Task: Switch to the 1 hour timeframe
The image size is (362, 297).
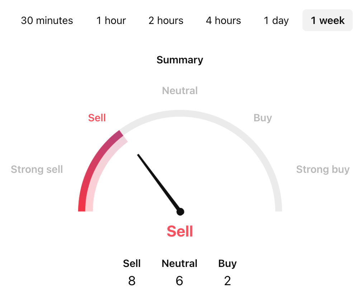Action: pos(111,20)
